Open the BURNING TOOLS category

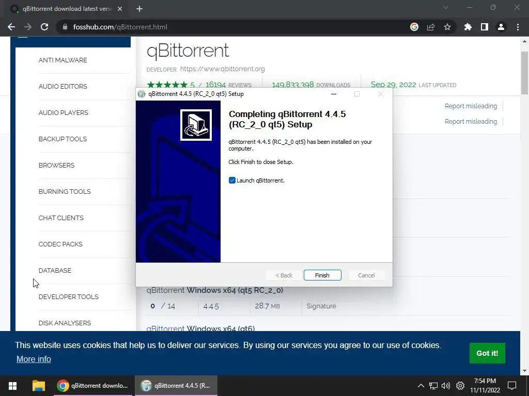tap(65, 191)
